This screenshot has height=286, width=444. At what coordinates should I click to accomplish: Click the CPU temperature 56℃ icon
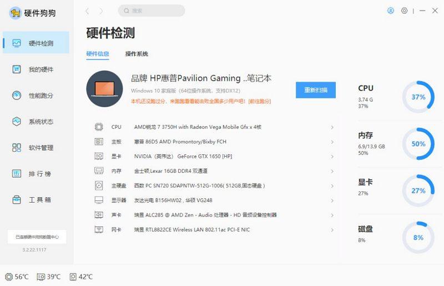coord(9,277)
